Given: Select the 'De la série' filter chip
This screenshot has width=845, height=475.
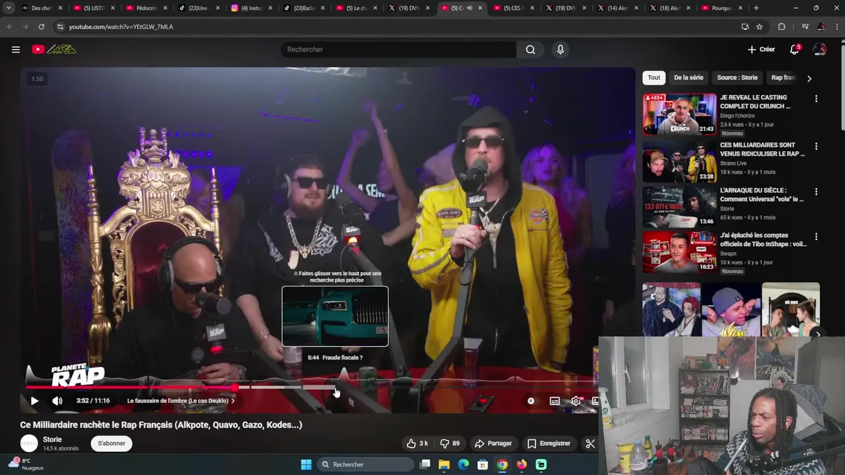Looking at the screenshot, I should [x=689, y=77].
